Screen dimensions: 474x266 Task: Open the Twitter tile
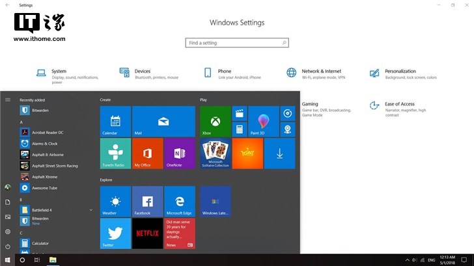click(115, 233)
